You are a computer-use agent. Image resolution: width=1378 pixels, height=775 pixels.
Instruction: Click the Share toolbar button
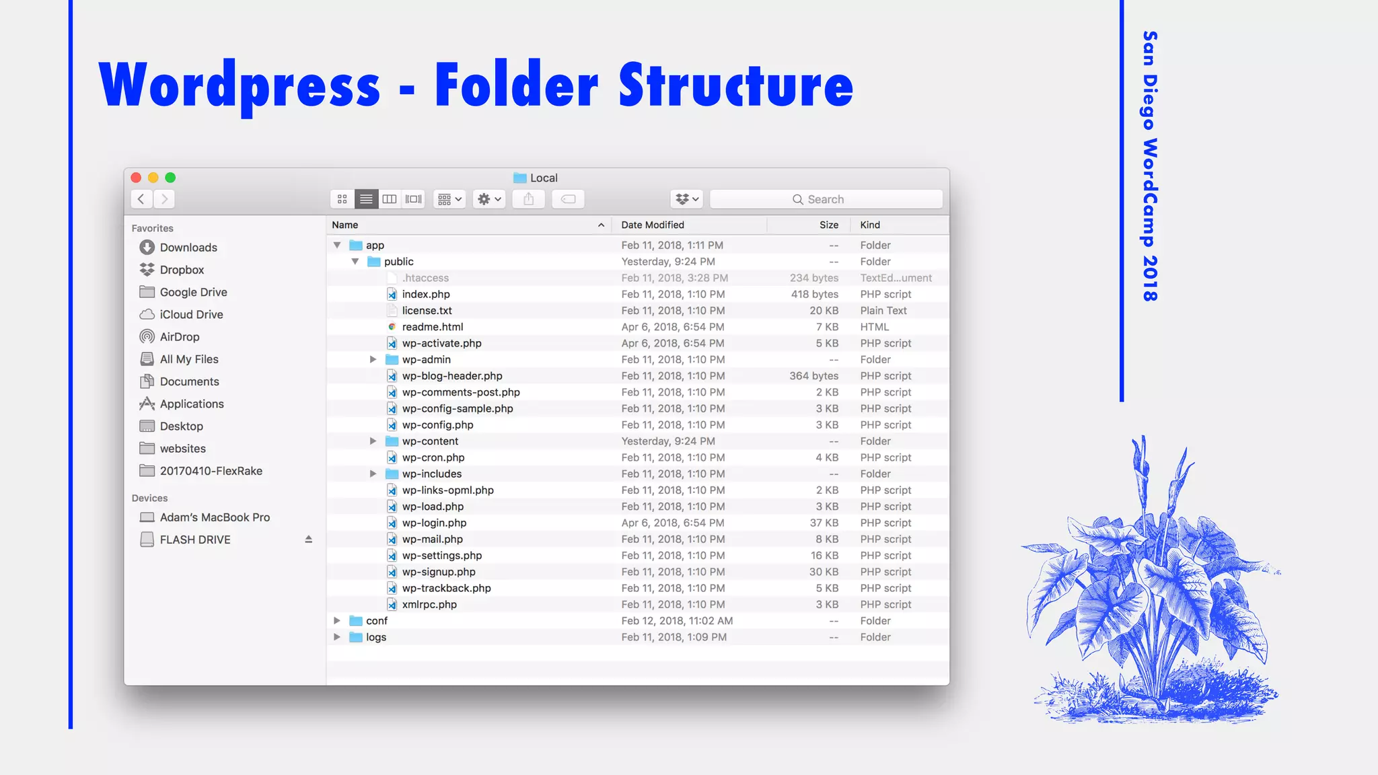coord(529,199)
